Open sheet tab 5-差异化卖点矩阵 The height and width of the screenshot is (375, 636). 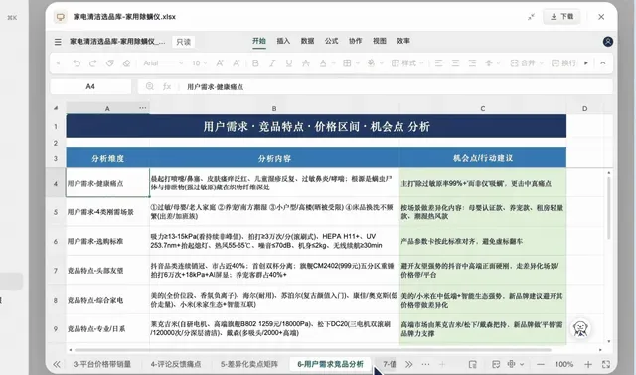(x=249, y=364)
